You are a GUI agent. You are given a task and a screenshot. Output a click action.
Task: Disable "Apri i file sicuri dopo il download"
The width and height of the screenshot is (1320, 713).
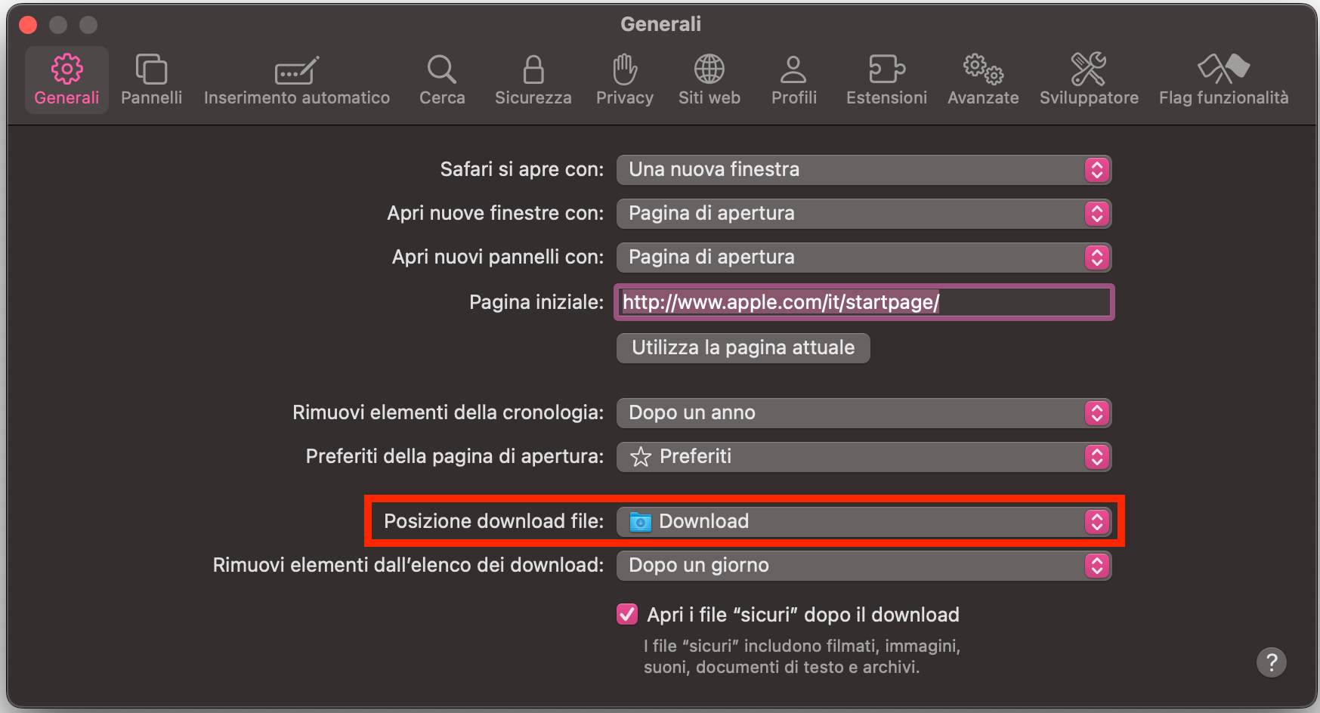[626, 615]
